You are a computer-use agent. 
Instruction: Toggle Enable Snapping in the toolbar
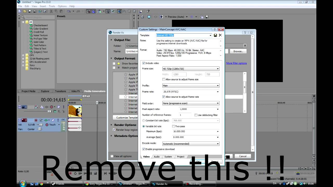pos(88,11)
